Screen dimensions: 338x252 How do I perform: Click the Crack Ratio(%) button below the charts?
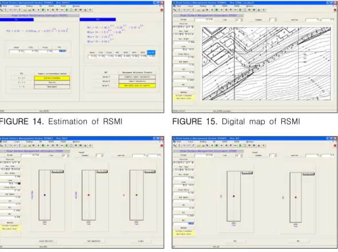coord(46,241)
